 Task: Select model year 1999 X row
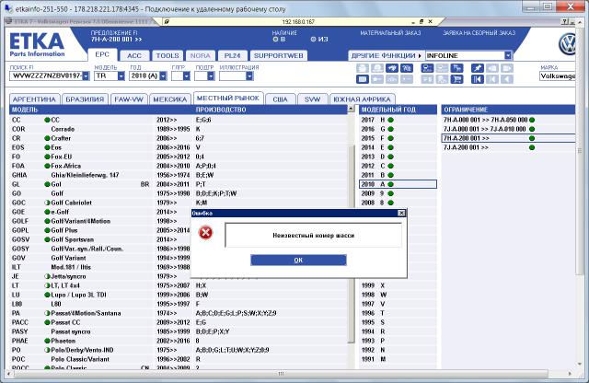398,285
